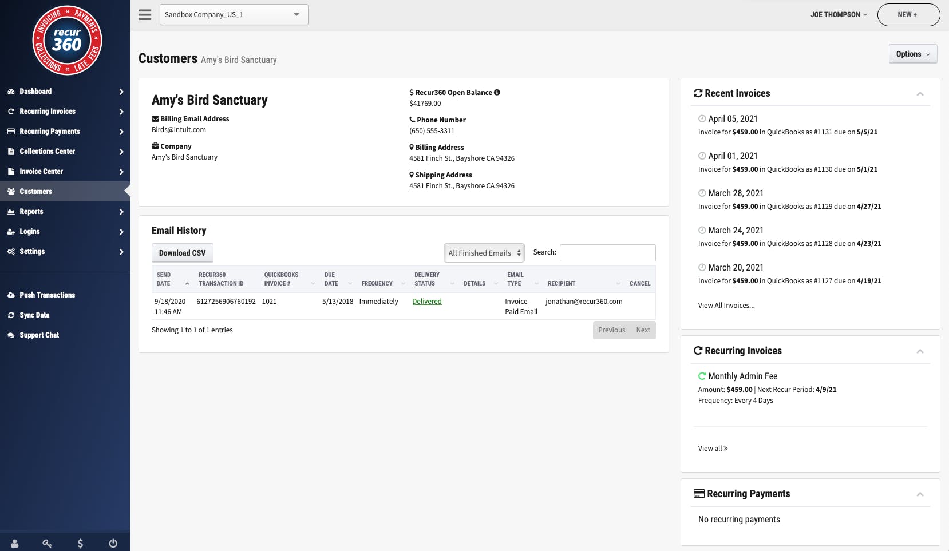
Task: Click the hamburger menu icon
Action: (145, 15)
